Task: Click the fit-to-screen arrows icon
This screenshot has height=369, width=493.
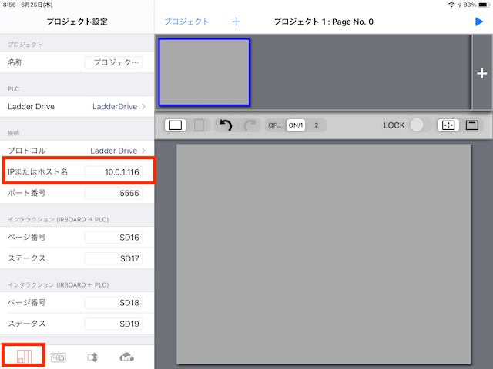Action: (448, 125)
